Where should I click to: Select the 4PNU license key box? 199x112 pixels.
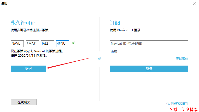63,44
